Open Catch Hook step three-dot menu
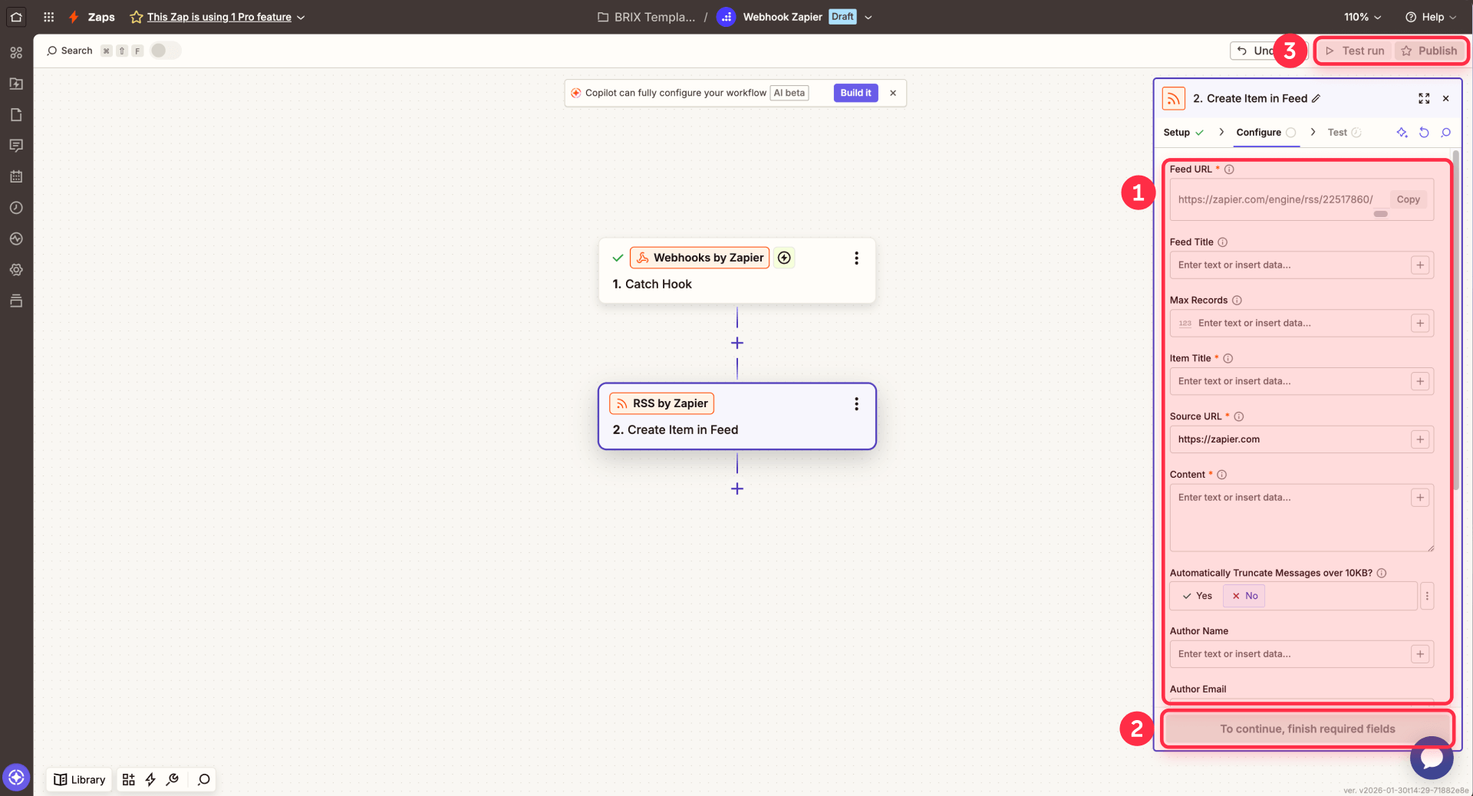1473x796 pixels. click(856, 258)
